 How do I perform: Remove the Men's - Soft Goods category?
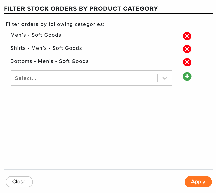187,36
